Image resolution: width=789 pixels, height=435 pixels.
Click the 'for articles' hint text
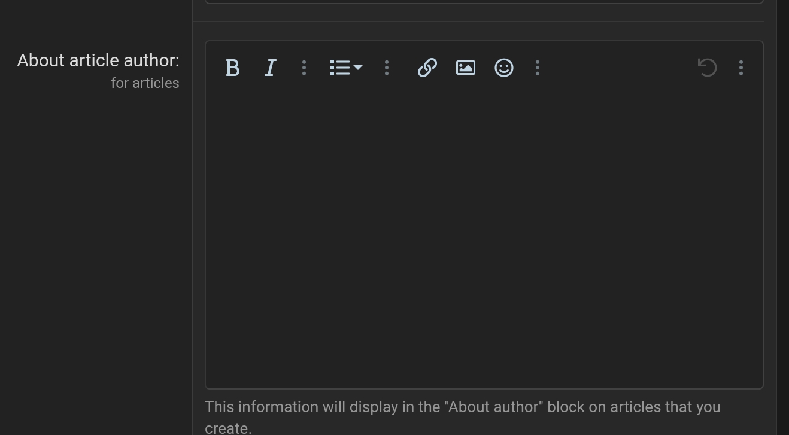click(x=145, y=83)
